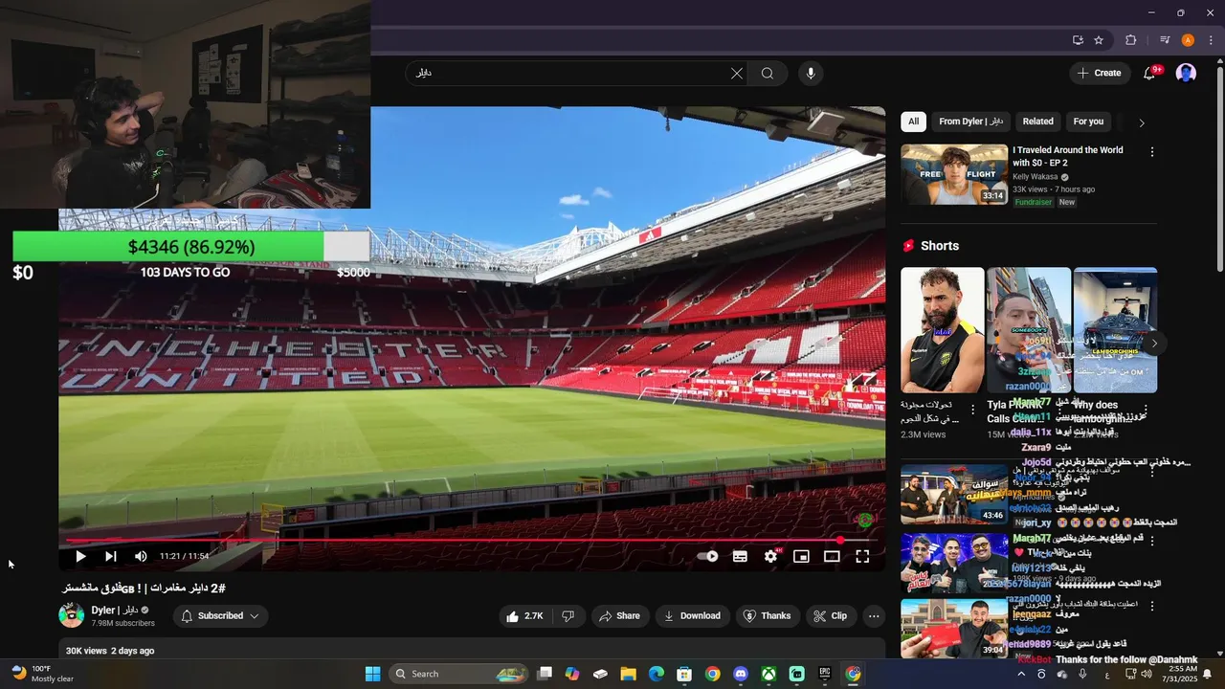1225x689 pixels.
Task: Show the next Shorts with the arrow
Action: pyautogui.click(x=1154, y=343)
